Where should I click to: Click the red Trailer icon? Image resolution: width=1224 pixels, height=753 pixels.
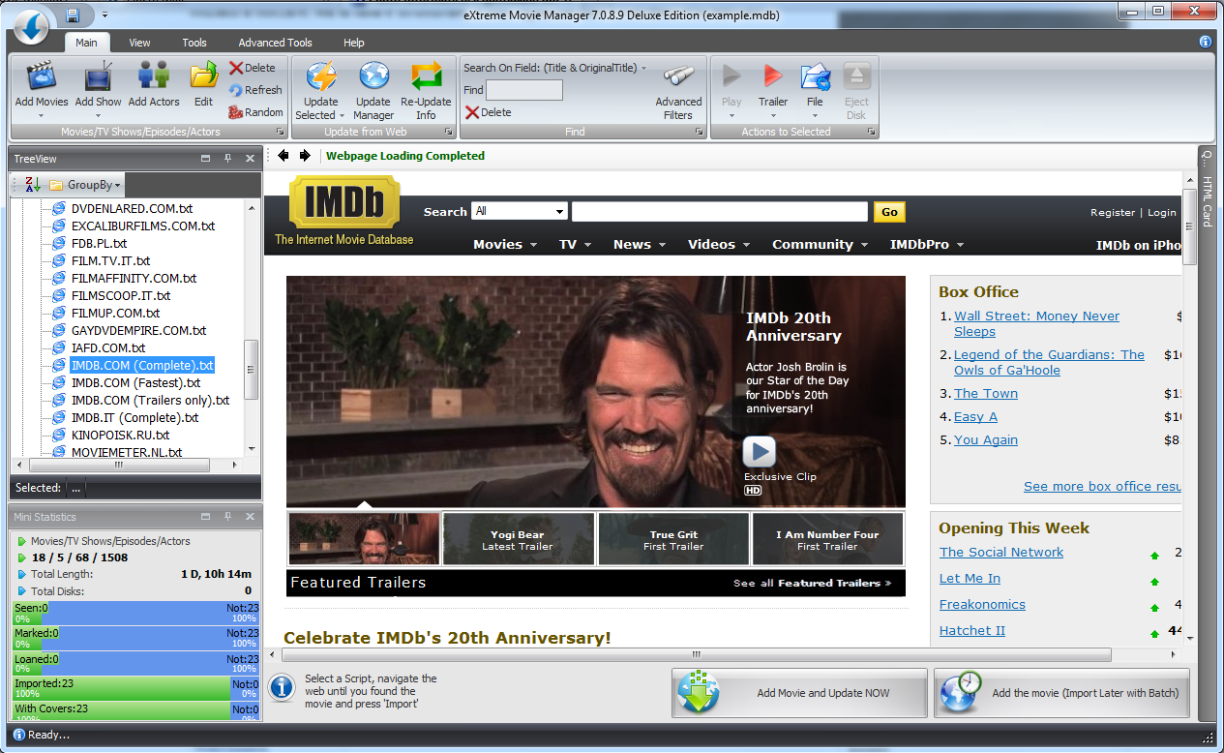click(x=773, y=76)
